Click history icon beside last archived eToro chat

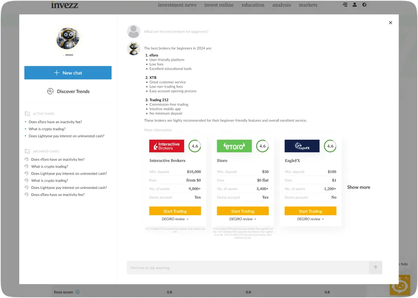click(x=26, y=195)
